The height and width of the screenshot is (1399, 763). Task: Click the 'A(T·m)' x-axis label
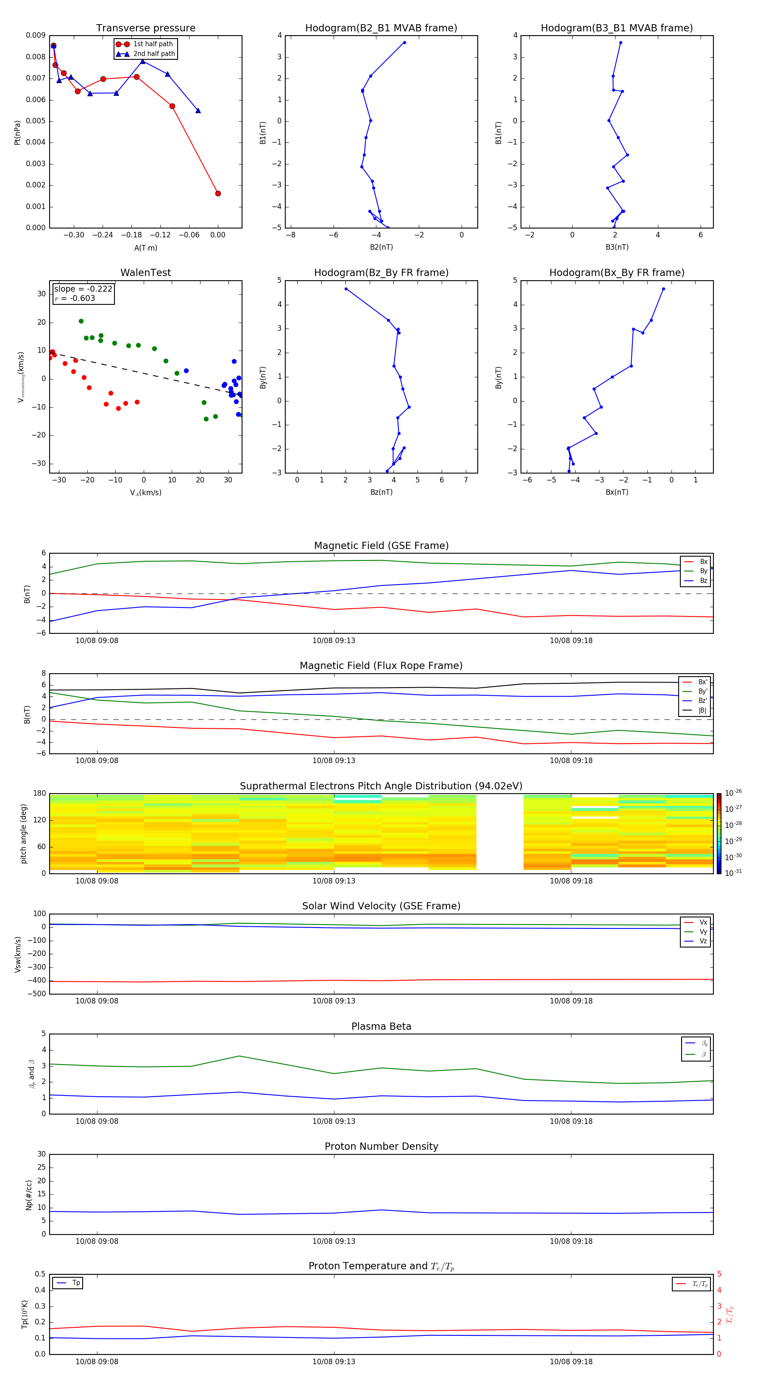coord(145,248)
